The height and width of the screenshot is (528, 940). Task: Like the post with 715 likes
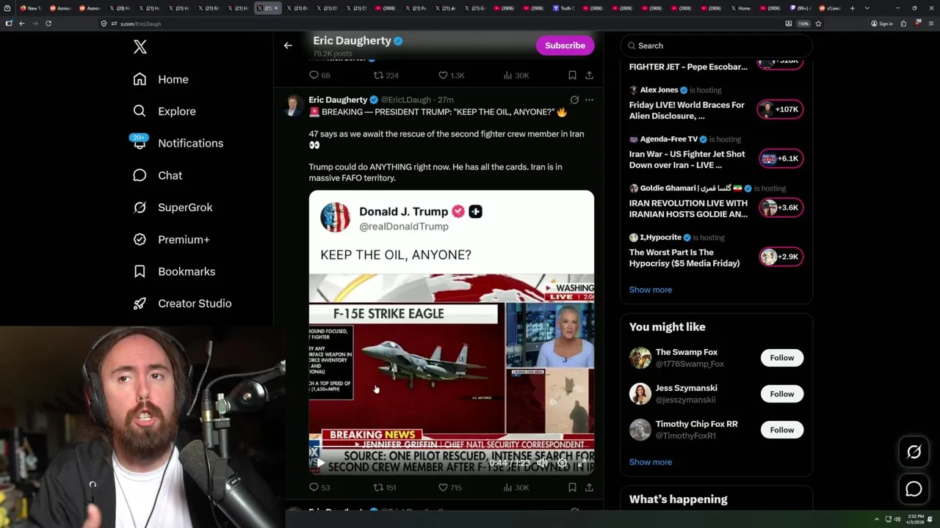450,487
